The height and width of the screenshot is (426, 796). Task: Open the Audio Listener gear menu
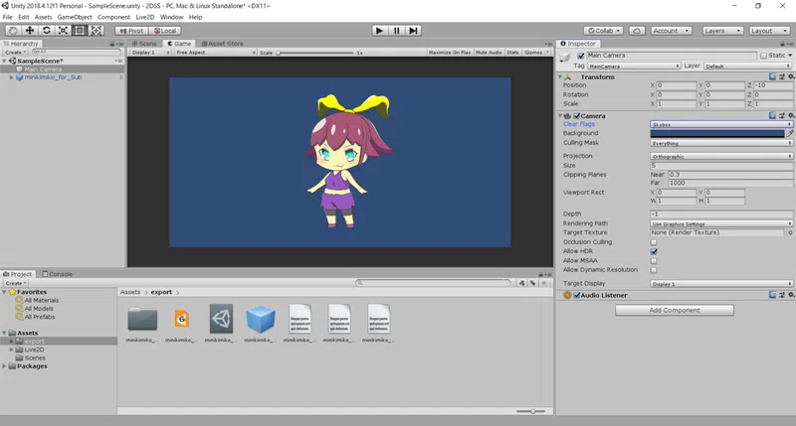[x=791, y=295]
